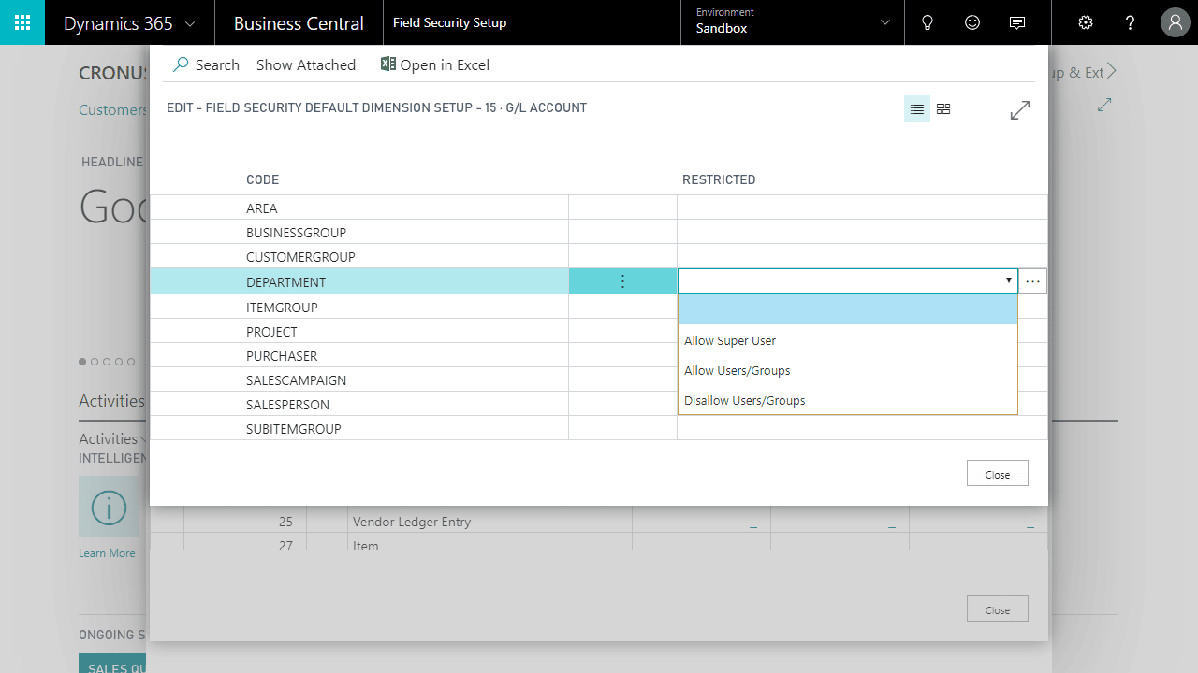This screenshot has height=673, width=1198.
Task: Select the SALESPERSON code row
Action: (404, 404)
